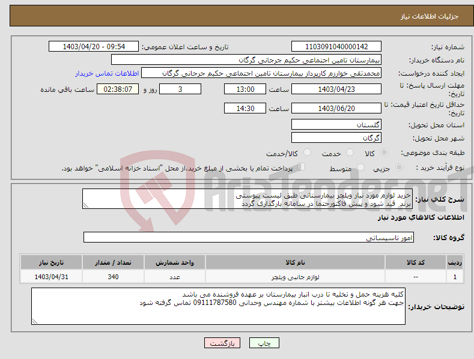
Task: Click the گروه کالا field امور تاسیساتی
Action: click(249, 237)
